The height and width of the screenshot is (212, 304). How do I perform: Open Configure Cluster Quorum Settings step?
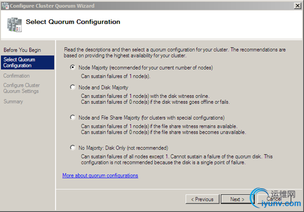[22, 88]
